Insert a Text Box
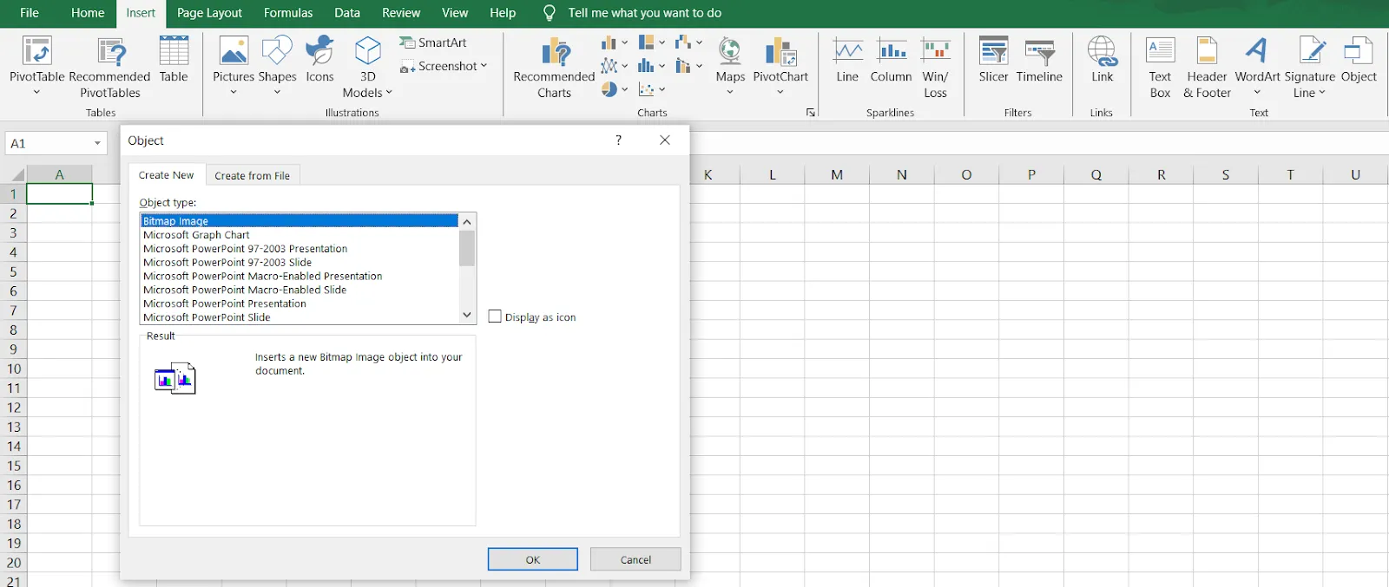 1160,67
